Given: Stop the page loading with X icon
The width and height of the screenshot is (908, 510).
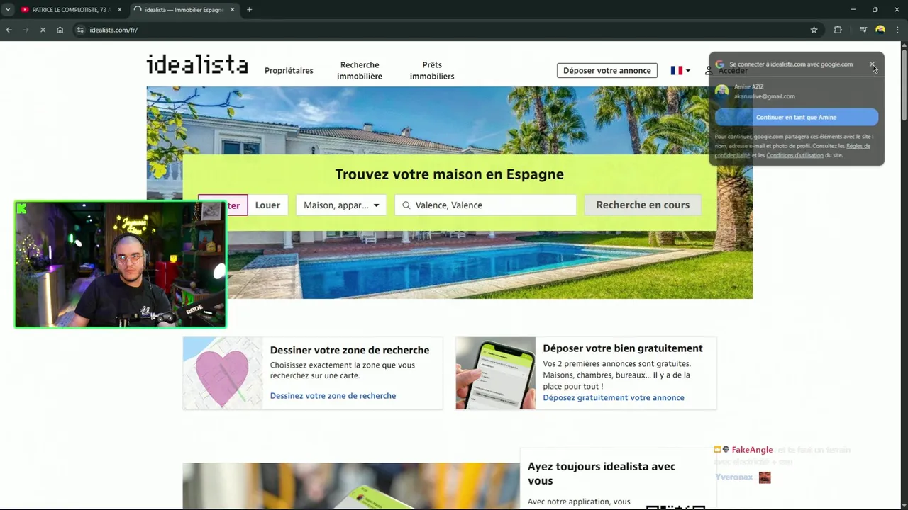Looking at the screenshot, I should (x=43, y=30).
